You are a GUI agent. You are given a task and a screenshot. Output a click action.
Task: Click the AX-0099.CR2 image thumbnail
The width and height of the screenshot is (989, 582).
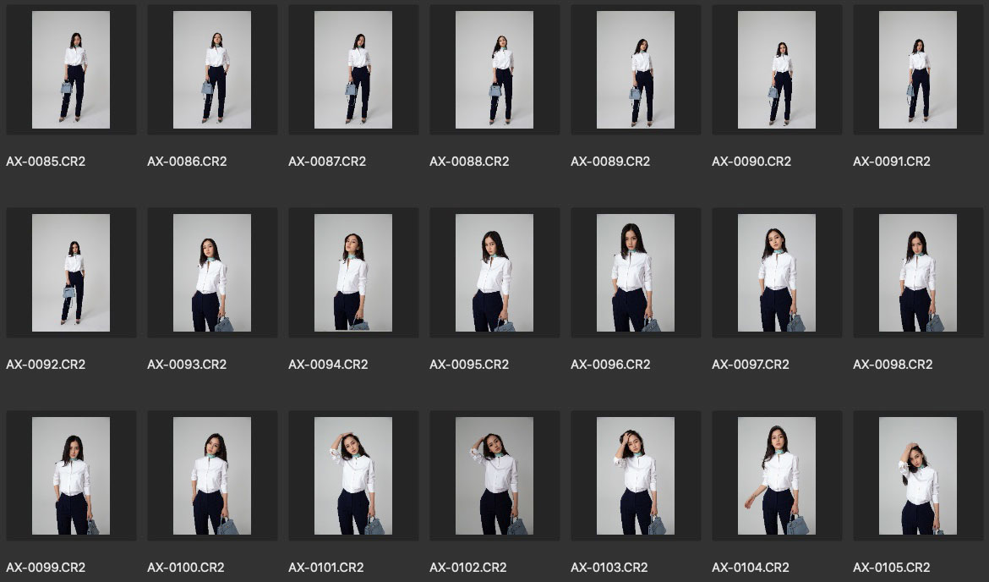[71, 475]
